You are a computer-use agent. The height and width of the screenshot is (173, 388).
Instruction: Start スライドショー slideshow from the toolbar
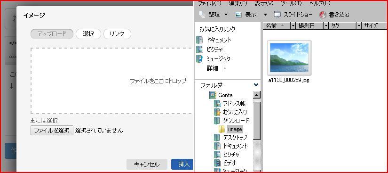click(x=293, y=15)
